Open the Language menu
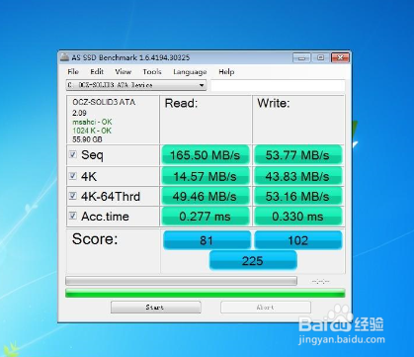The image size is (414, 357). 190,72
